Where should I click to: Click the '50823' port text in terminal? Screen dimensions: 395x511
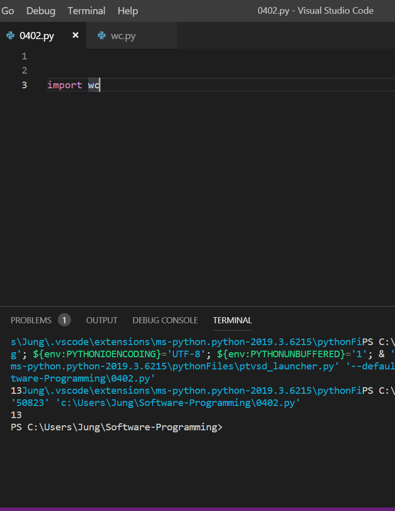pyautogui.click(x=30, y=403)
